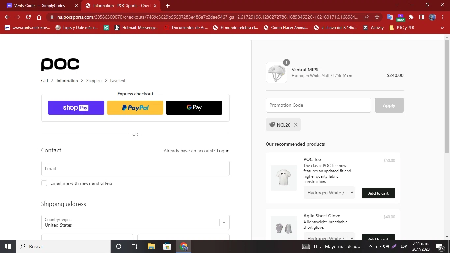
Task: Pay with the Google Pay button
Action: tap(194, 108)
